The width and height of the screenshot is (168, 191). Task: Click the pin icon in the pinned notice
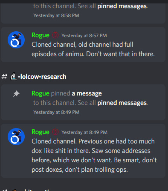click(16, 94)
